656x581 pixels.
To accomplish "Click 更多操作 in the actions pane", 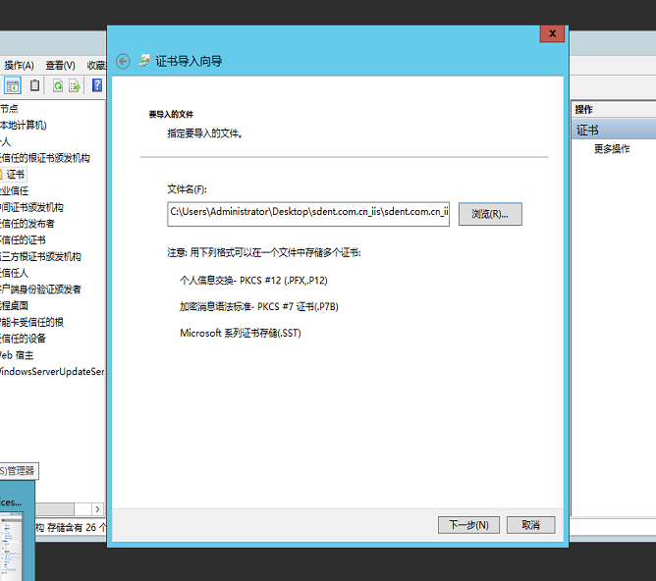I will 612,149.
